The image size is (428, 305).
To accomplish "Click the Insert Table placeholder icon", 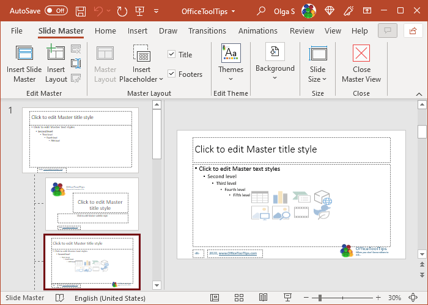I will (x=260, y=197).
